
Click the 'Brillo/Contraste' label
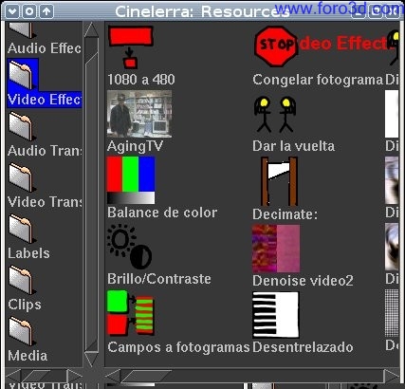tap(159, 279)
